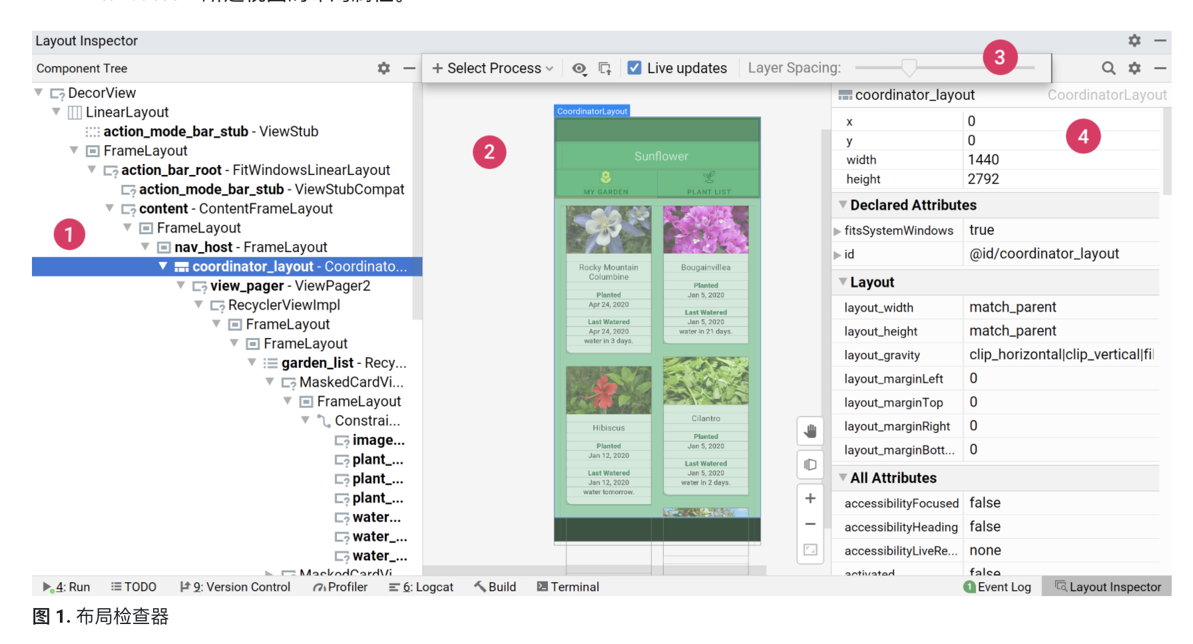
Task: Collapse the DecorView tree node
Action: tap(39, 92)
